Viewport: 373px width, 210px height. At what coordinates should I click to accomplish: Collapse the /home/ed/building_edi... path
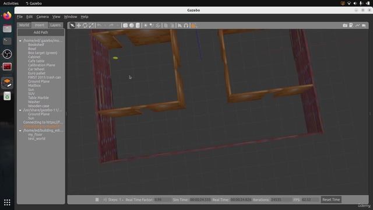point(20,131)
